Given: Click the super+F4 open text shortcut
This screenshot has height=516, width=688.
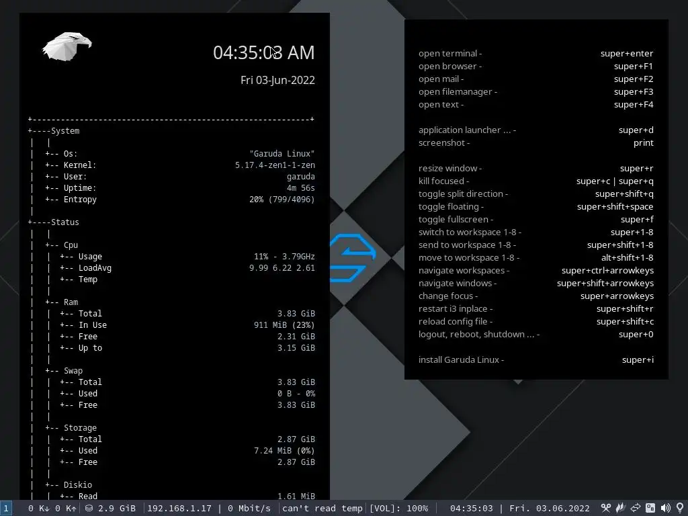Looking at the screenshot, I should (x=634, y=104).
